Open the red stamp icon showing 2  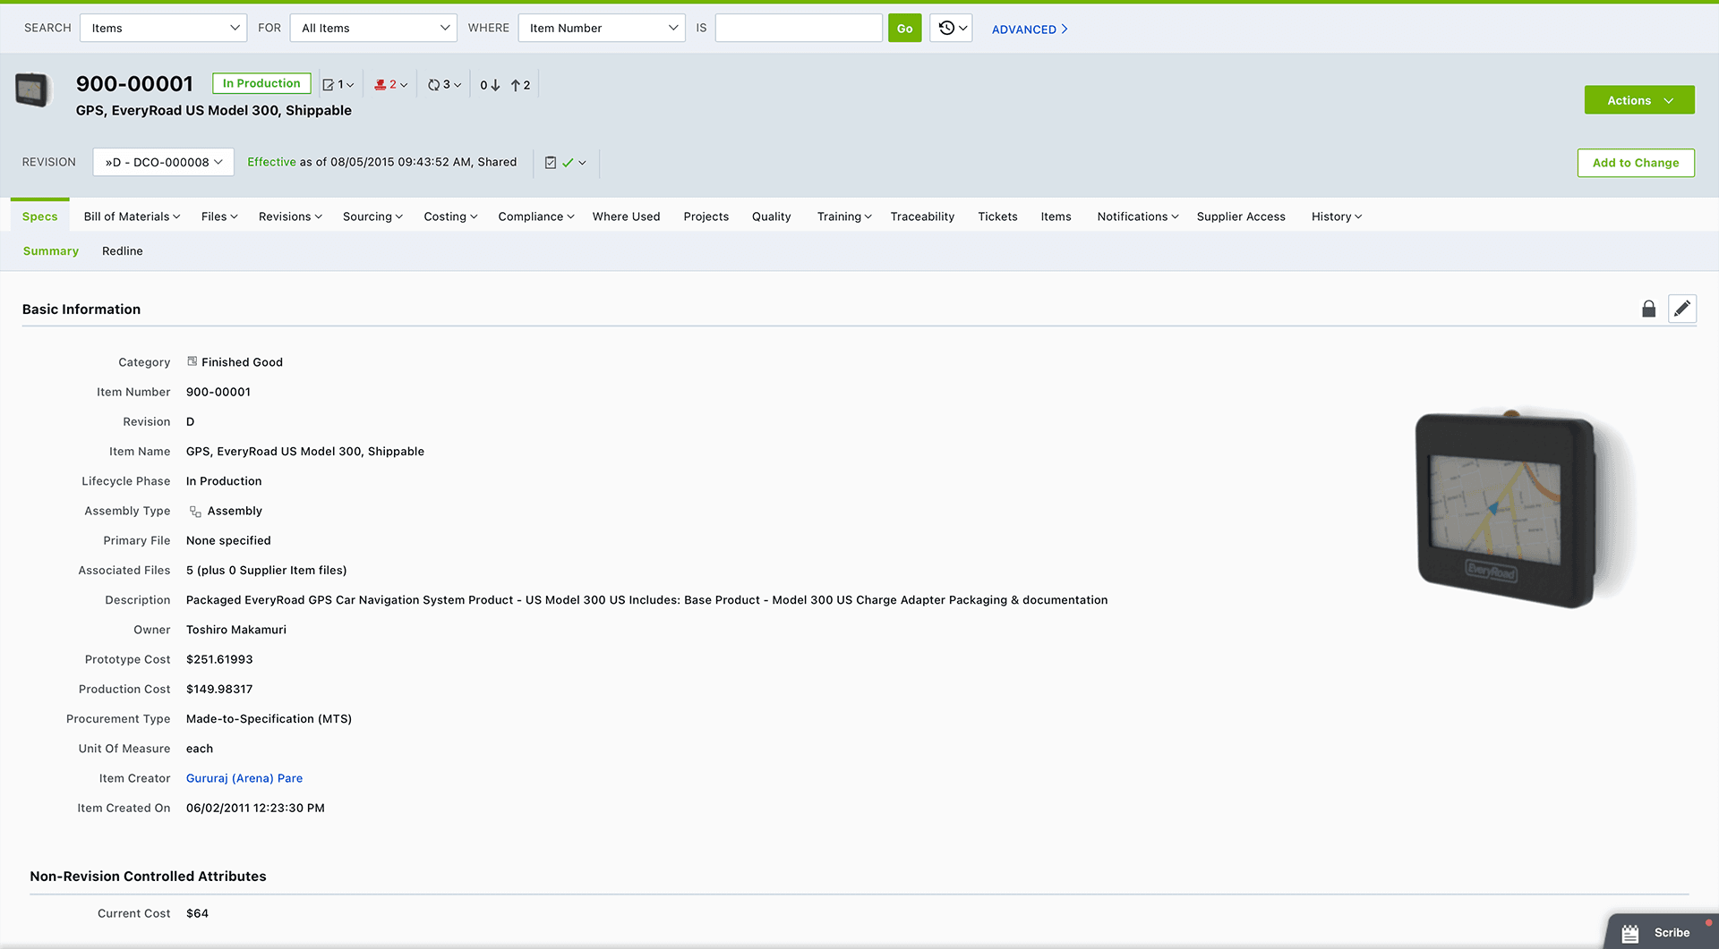pos(390,85)
